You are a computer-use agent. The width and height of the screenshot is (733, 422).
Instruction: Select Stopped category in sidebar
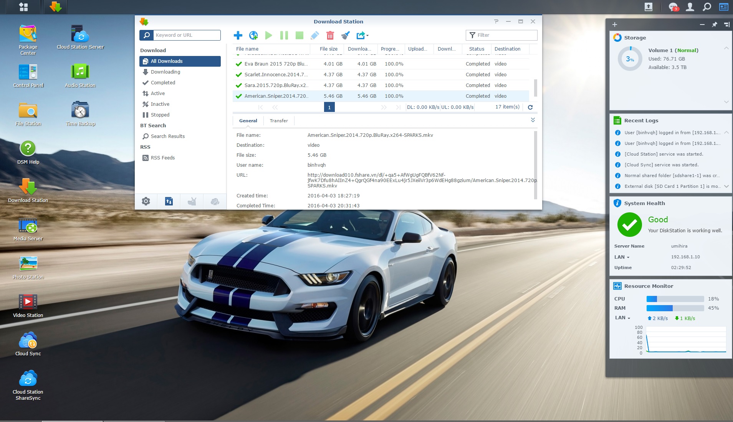tap(180, 115)
